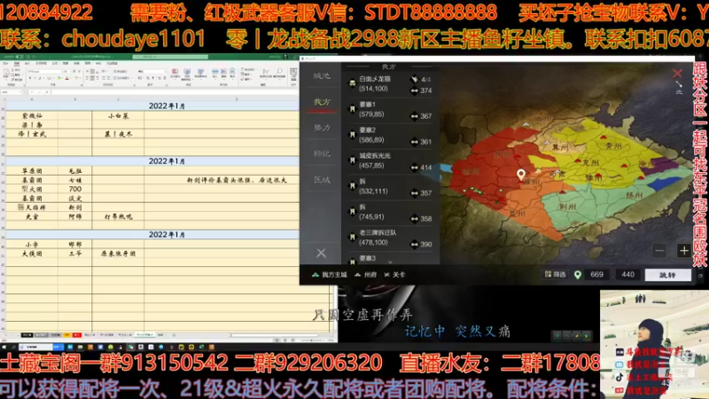Open the 筛选 filter button

556,275
